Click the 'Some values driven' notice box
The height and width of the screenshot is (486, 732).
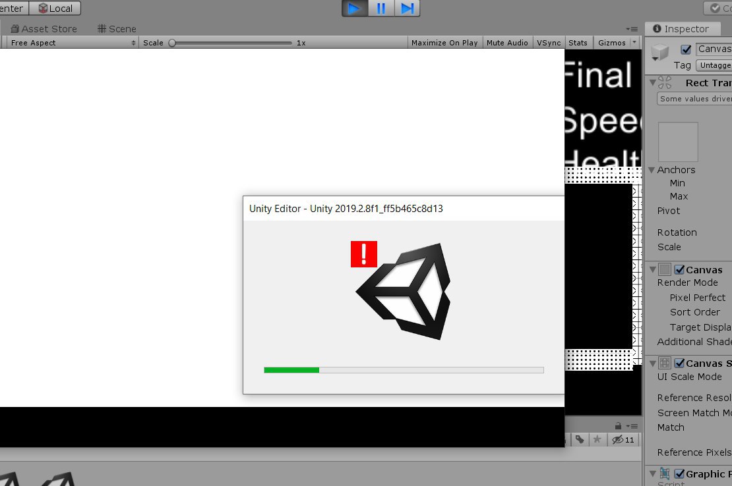694,99
